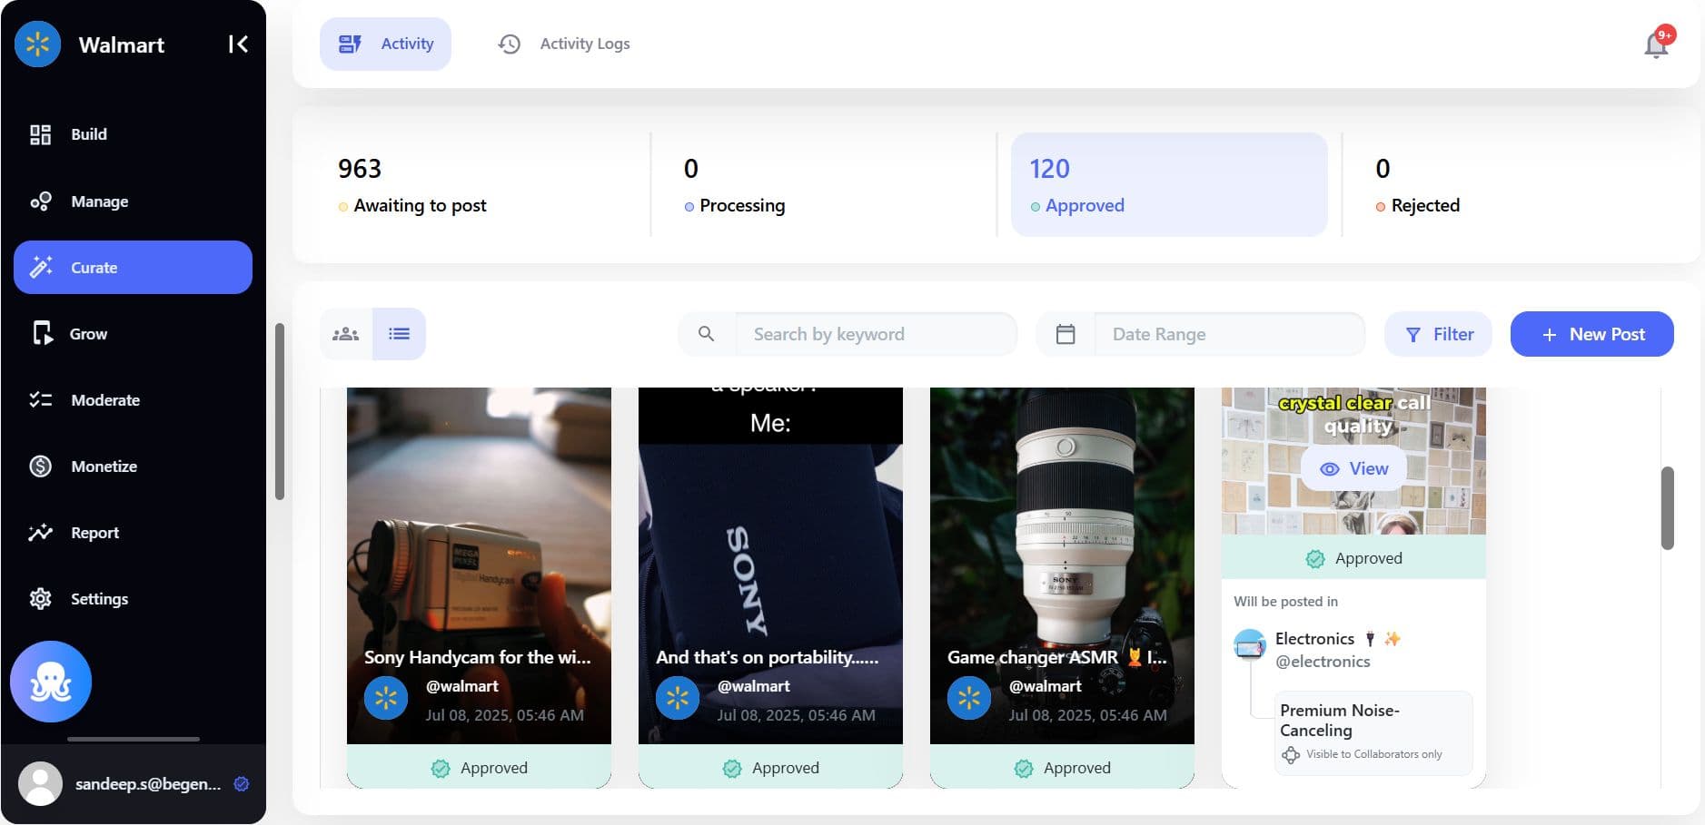Click the Approved status under the ASMR post

coord(1062,767)
